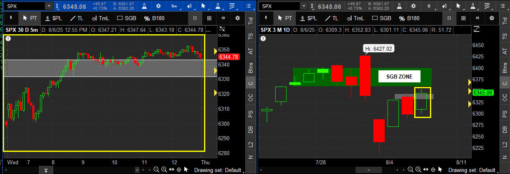The image size is (510, 174).
Task: Switch left chart to grid layout
Action: click(x=209, y=18)
